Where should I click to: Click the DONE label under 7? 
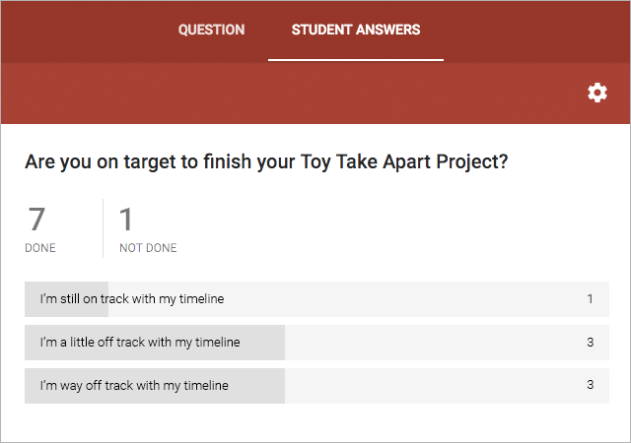40,248
